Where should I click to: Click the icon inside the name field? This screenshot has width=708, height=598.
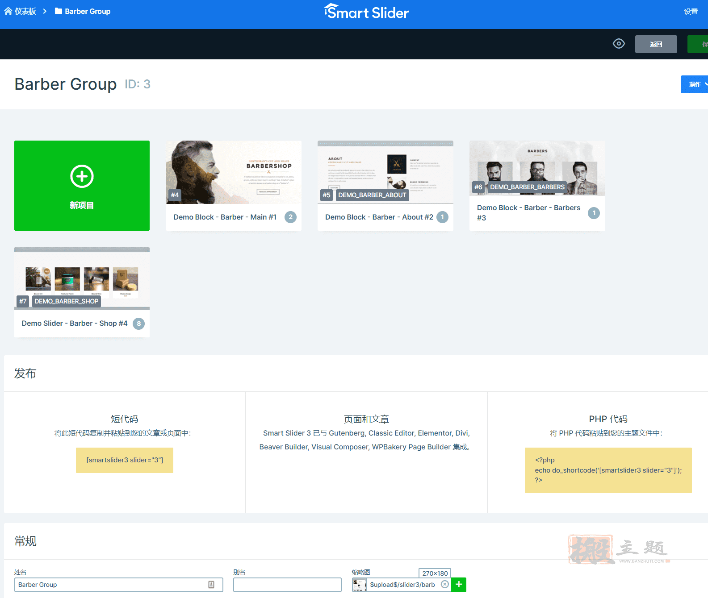click(211, 585)
